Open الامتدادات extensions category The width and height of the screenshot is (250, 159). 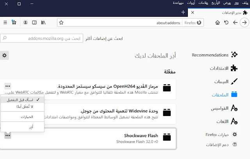coord(224,68)
